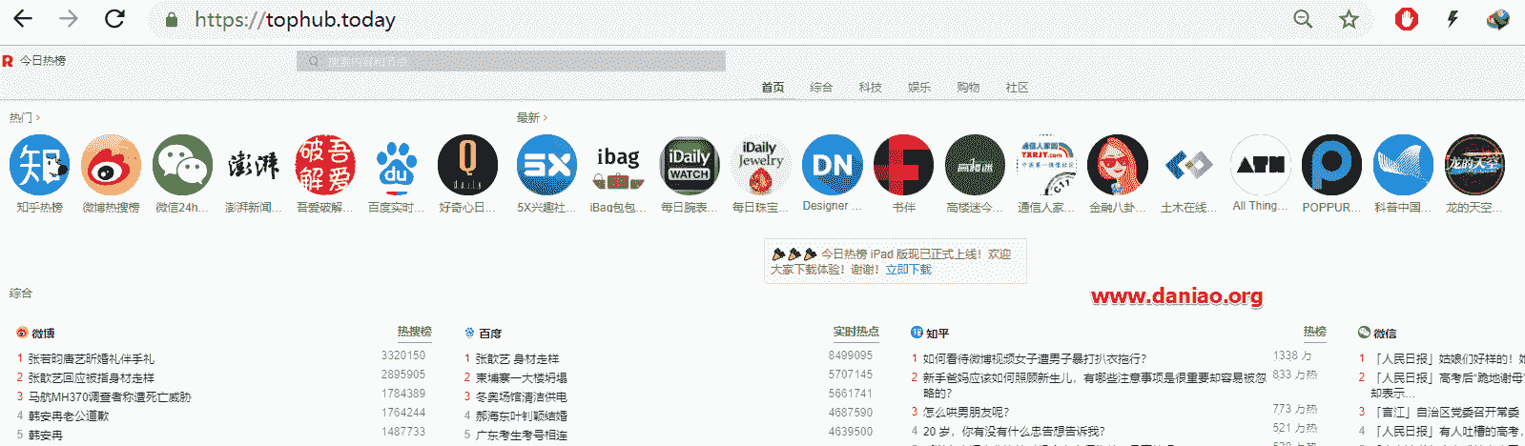Click the site search input field

coord(511,61)
